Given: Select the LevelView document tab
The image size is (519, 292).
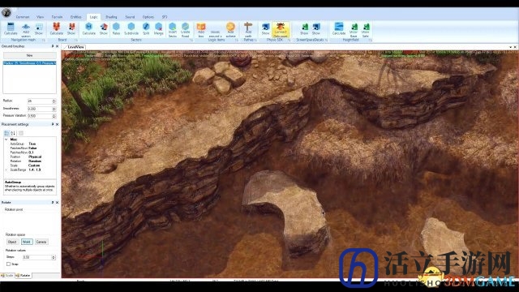Looking at the screenshot, I should 75,47.
